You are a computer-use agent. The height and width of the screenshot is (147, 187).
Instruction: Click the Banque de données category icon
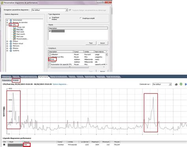coord(11,22)
